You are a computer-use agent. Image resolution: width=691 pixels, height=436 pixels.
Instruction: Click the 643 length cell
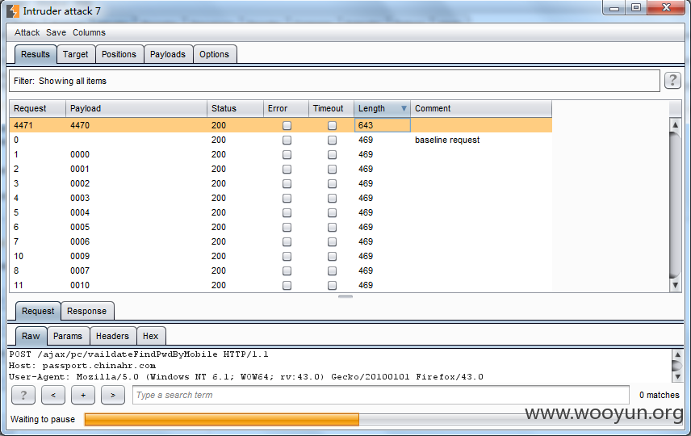[382, 125]
